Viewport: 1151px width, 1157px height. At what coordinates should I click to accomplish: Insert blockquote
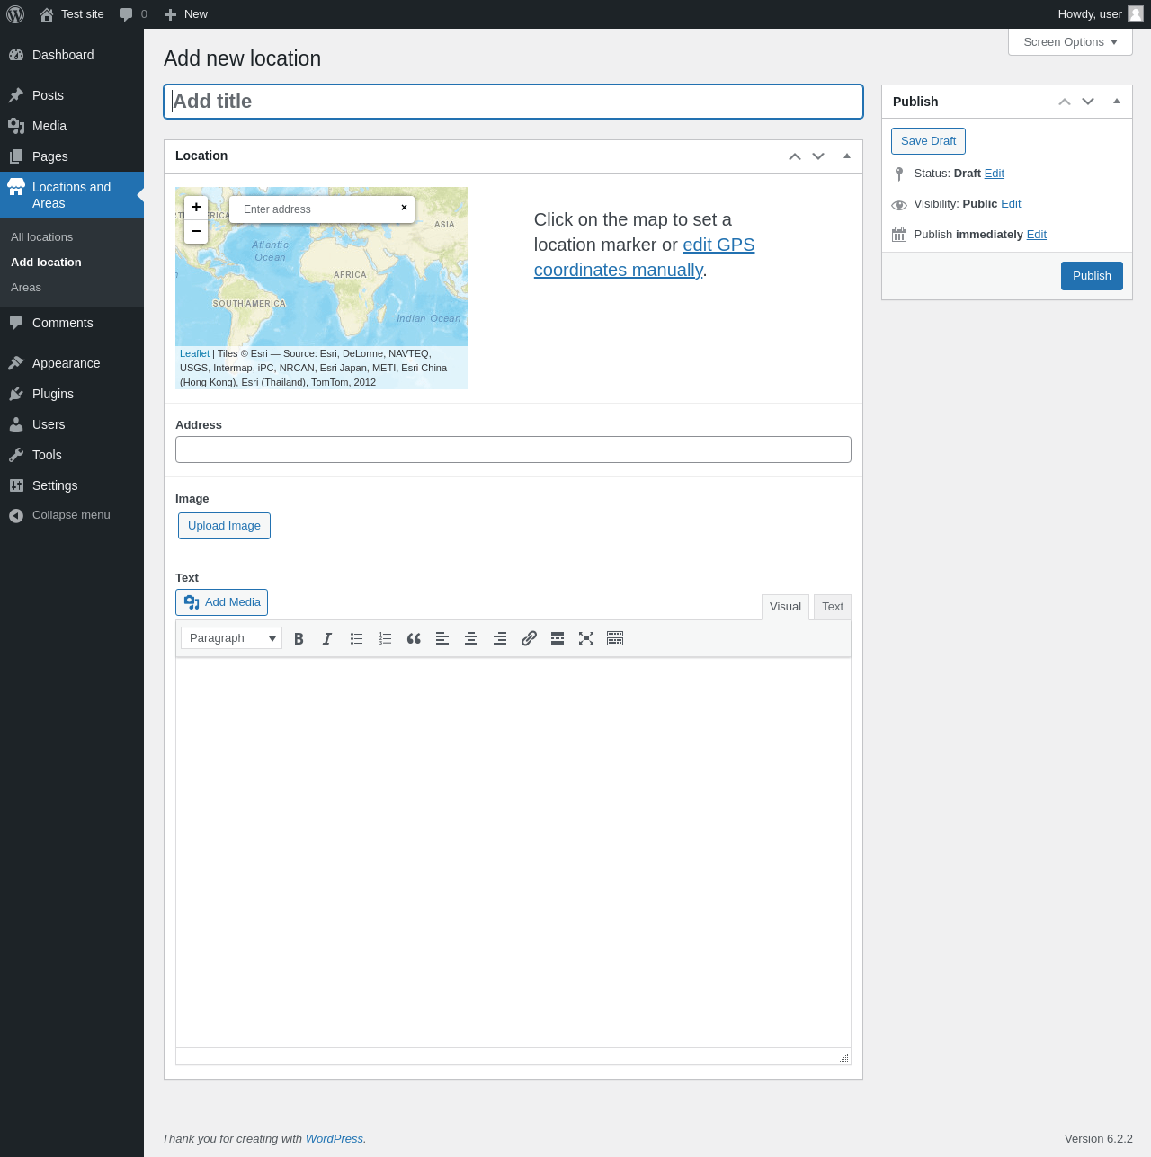point(414,638)
